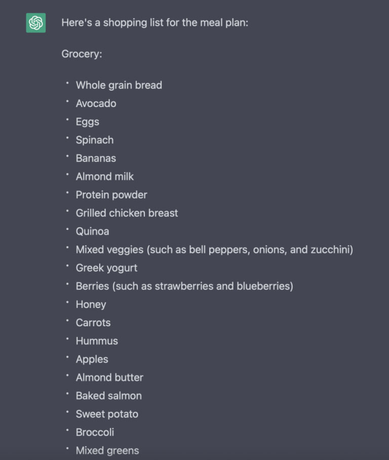Select the Spinach list entry
The image size is (389, 460).
tap(94, 140)
